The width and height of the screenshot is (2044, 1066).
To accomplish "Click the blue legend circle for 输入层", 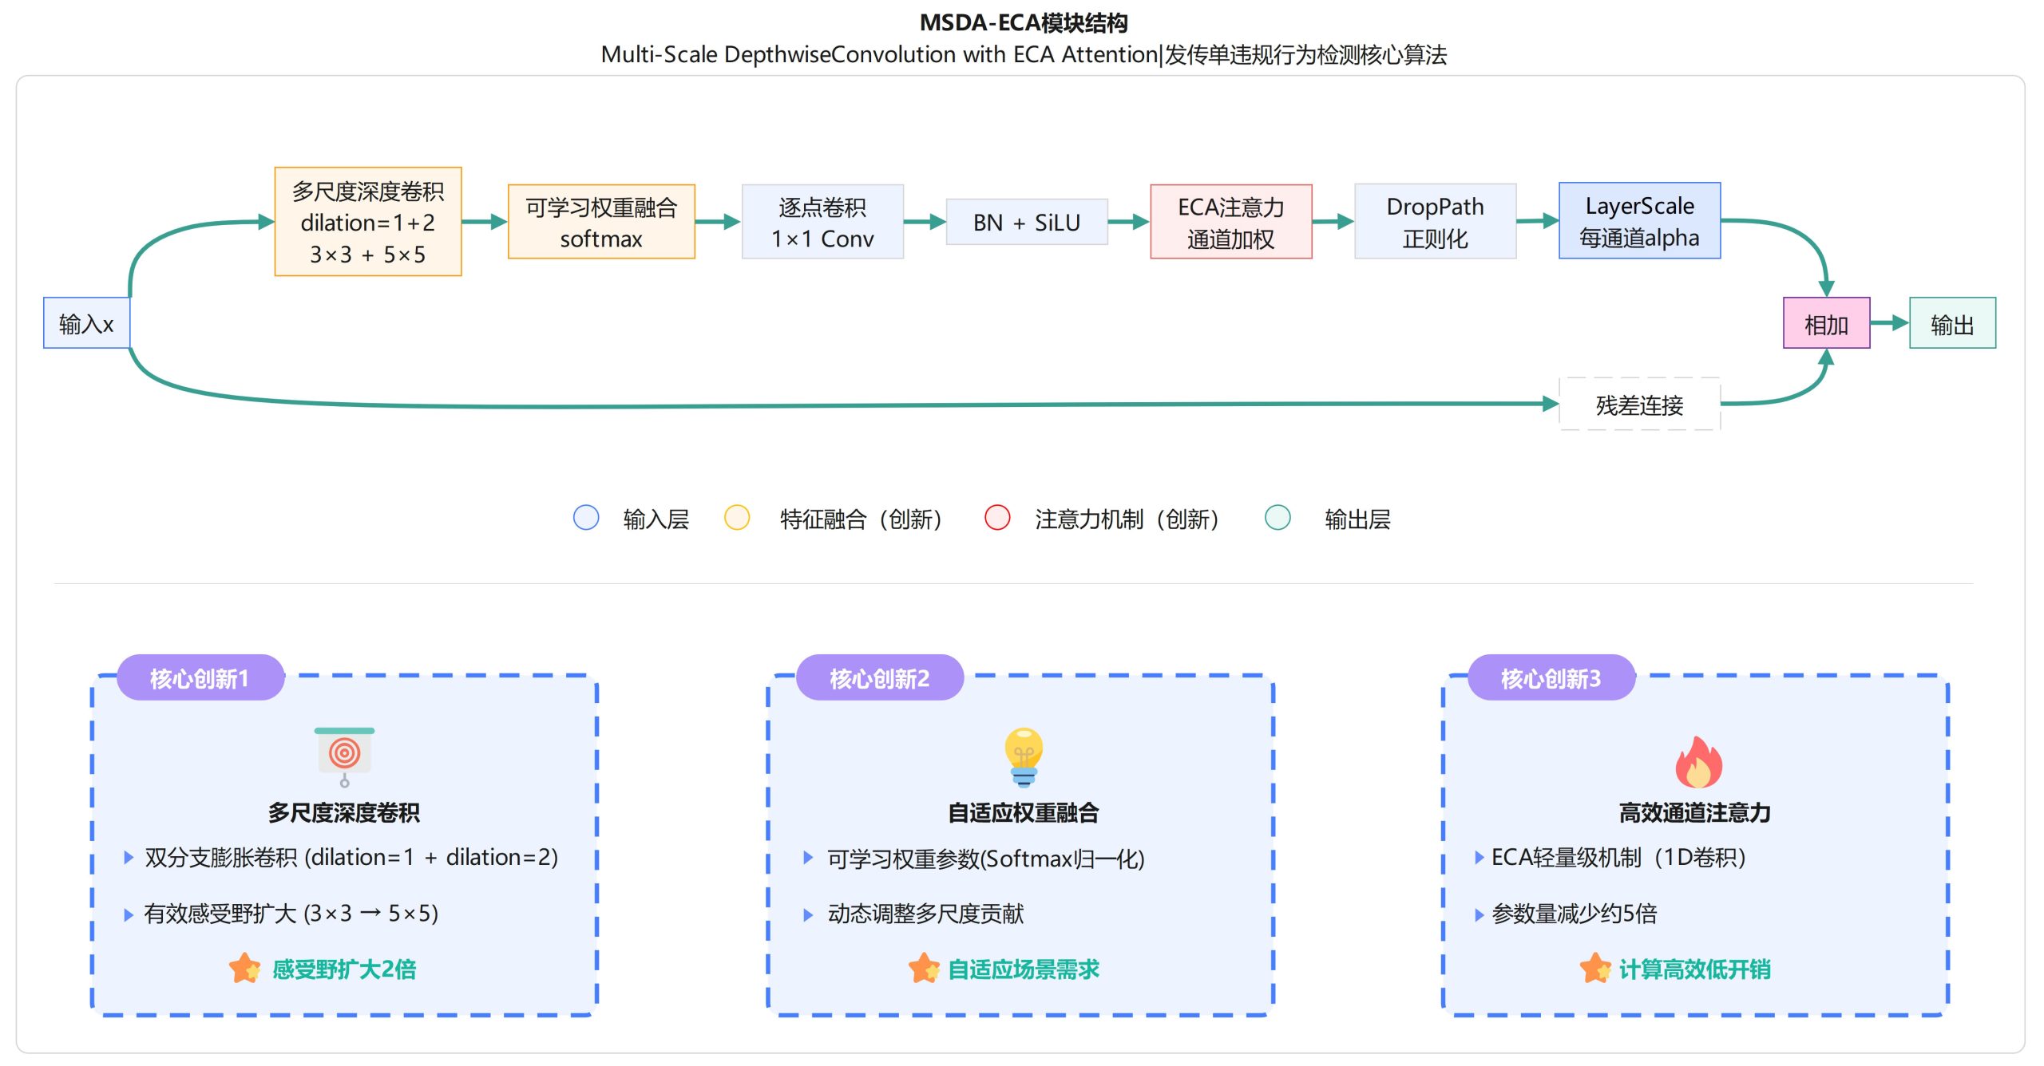I will tap(586, 518).
